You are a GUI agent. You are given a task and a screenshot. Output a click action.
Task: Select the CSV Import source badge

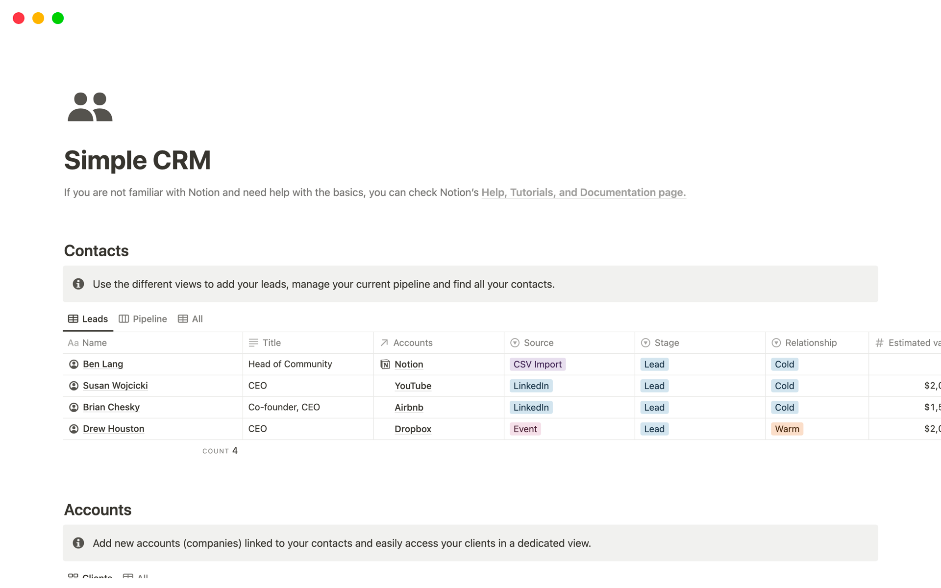(537, 364)
